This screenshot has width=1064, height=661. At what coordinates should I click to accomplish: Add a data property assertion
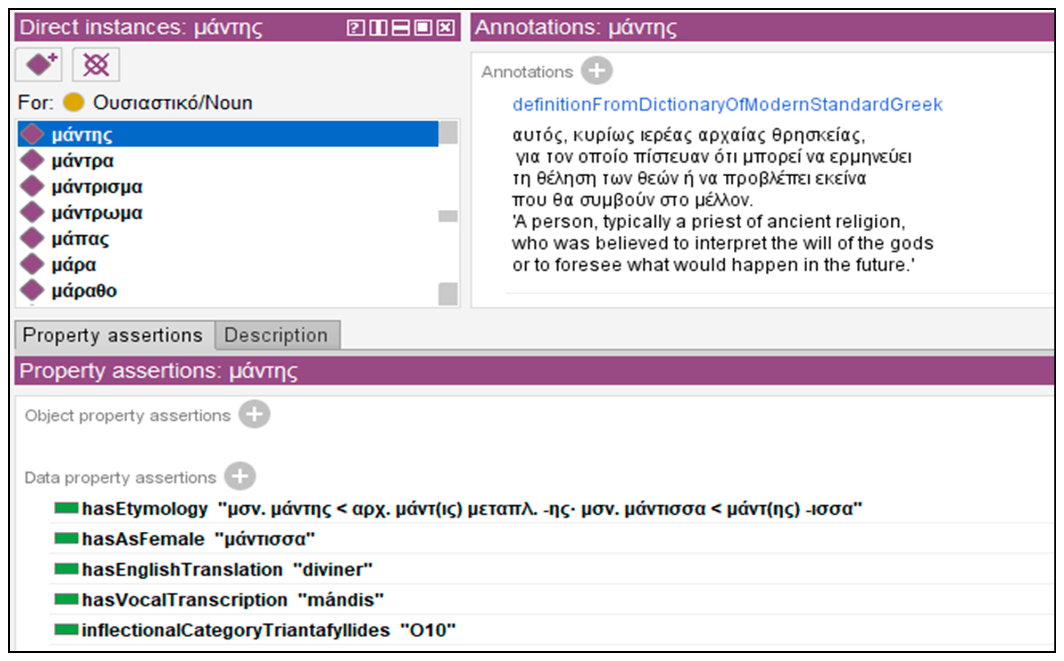[x=240, y=477]
